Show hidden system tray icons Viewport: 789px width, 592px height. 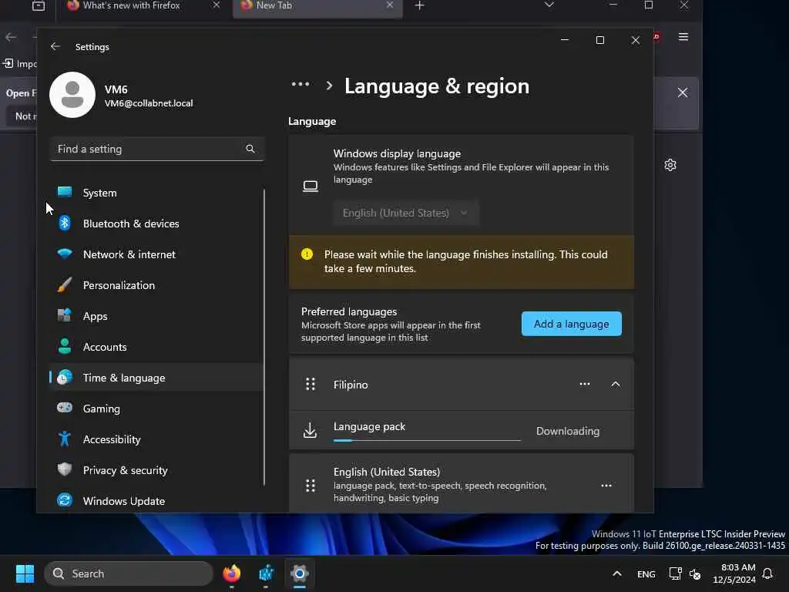click(617, 573)
